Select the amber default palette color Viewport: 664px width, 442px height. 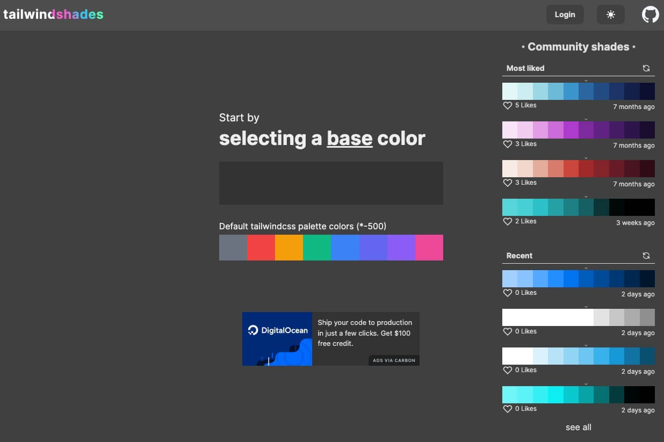[x=289, y=248]
